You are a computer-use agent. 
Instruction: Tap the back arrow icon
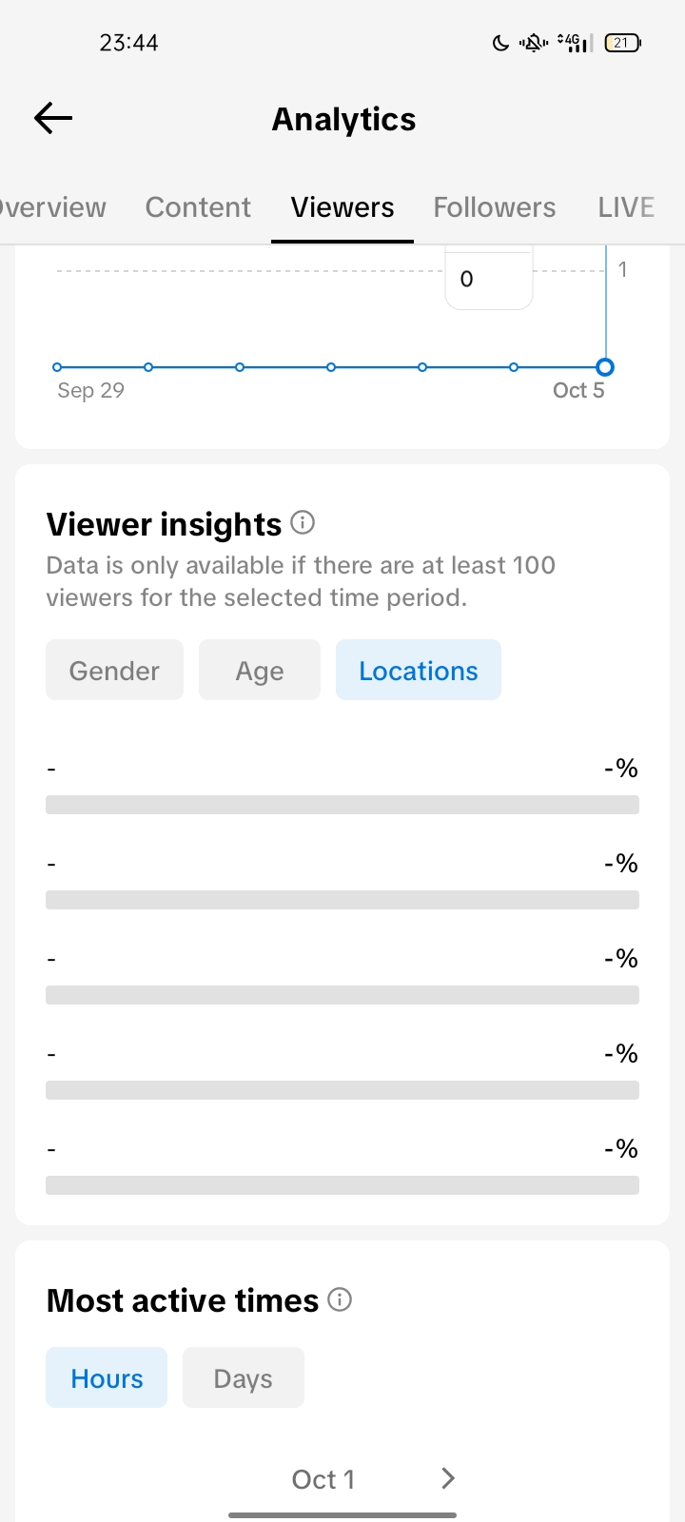click(x=53, y=118)
